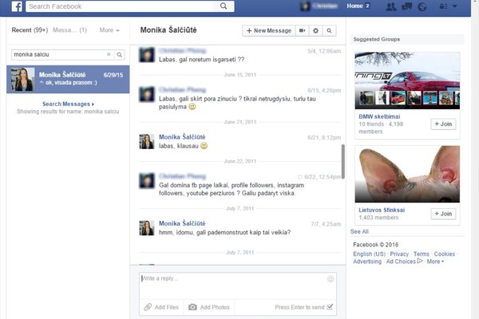
Task: Open the messages icon in top bar
Action: tap(406, 6)
